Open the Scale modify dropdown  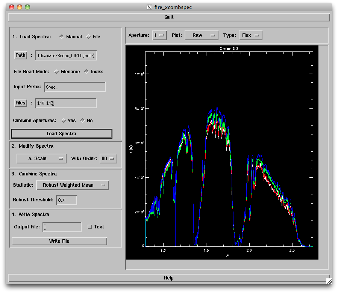click(x=41, y=159)
